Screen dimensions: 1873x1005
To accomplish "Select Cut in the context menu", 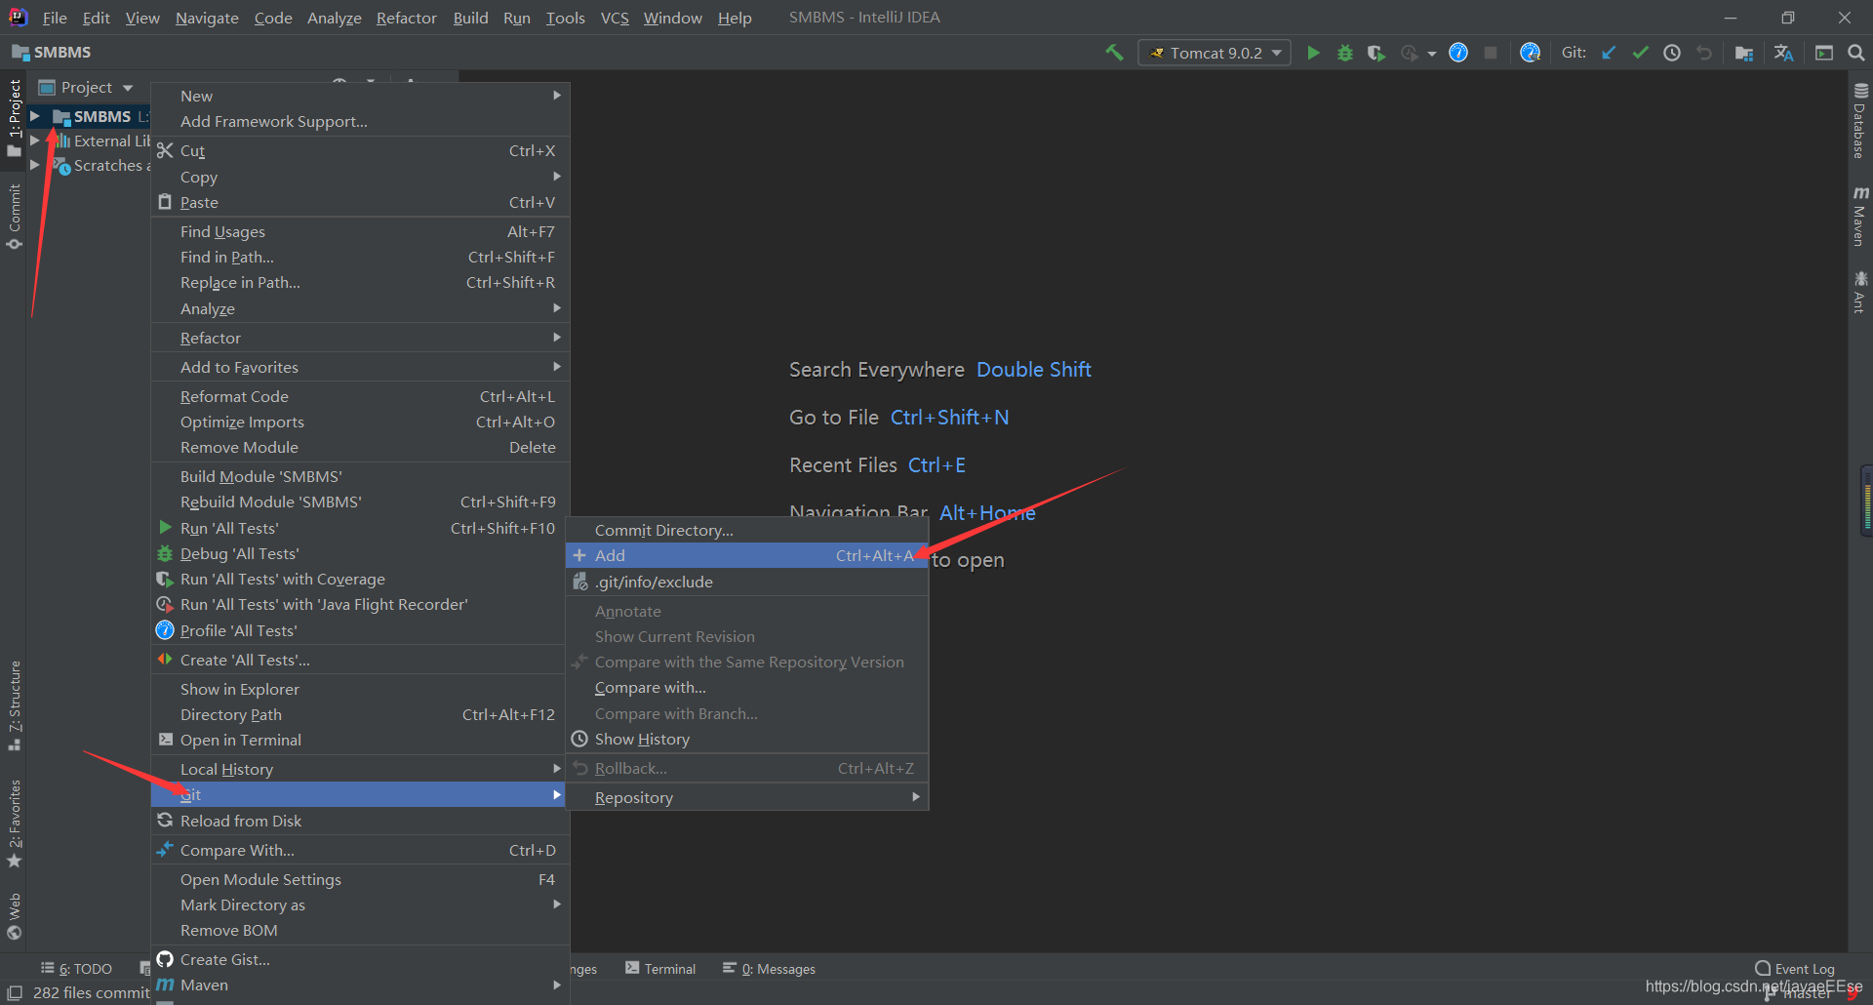I will point(360,150).
